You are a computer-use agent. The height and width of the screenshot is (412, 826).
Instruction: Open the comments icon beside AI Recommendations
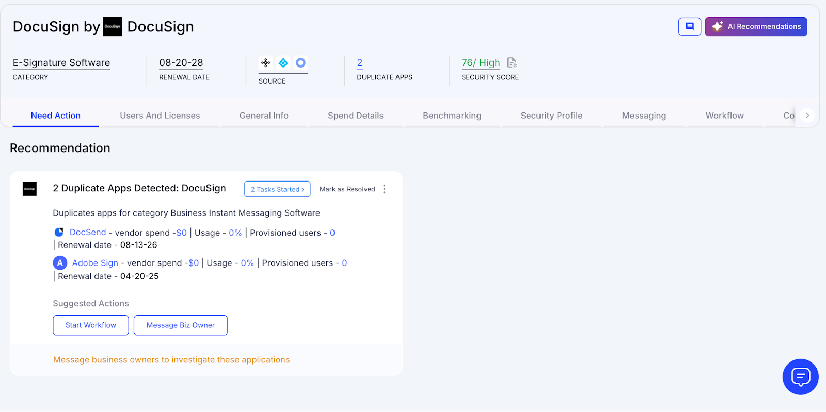point(690,26)
